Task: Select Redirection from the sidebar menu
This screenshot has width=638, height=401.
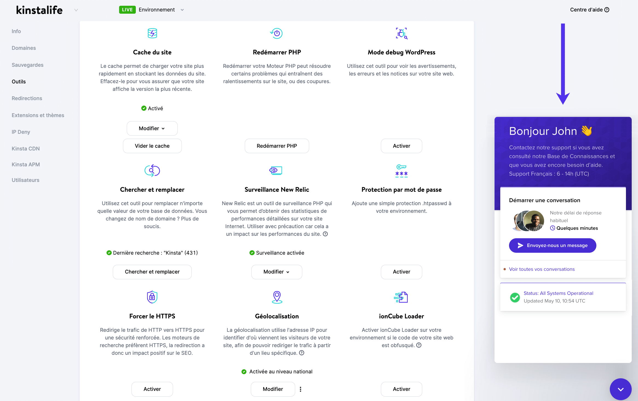Action: coord(26,98)
